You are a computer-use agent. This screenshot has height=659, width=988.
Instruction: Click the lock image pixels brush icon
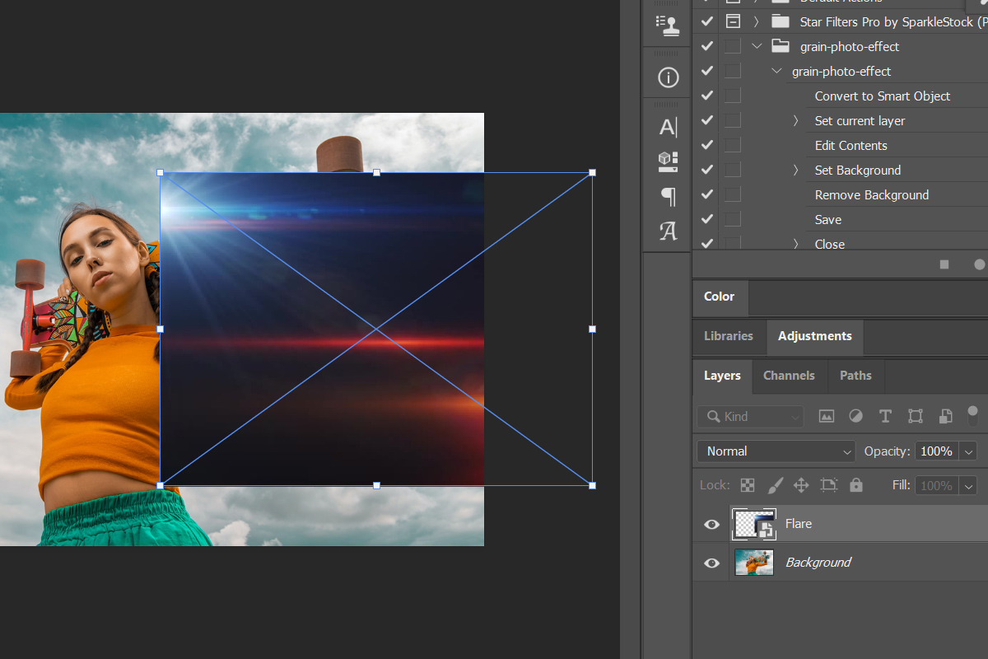pos(775,485)
